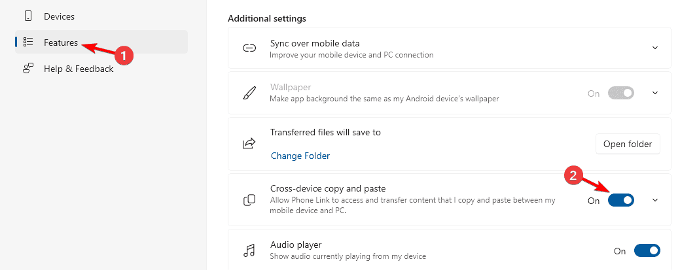The width and height of the screenshot is (680, 270).
Task: Click the Audio player music note icon
Action: [249, 250]
